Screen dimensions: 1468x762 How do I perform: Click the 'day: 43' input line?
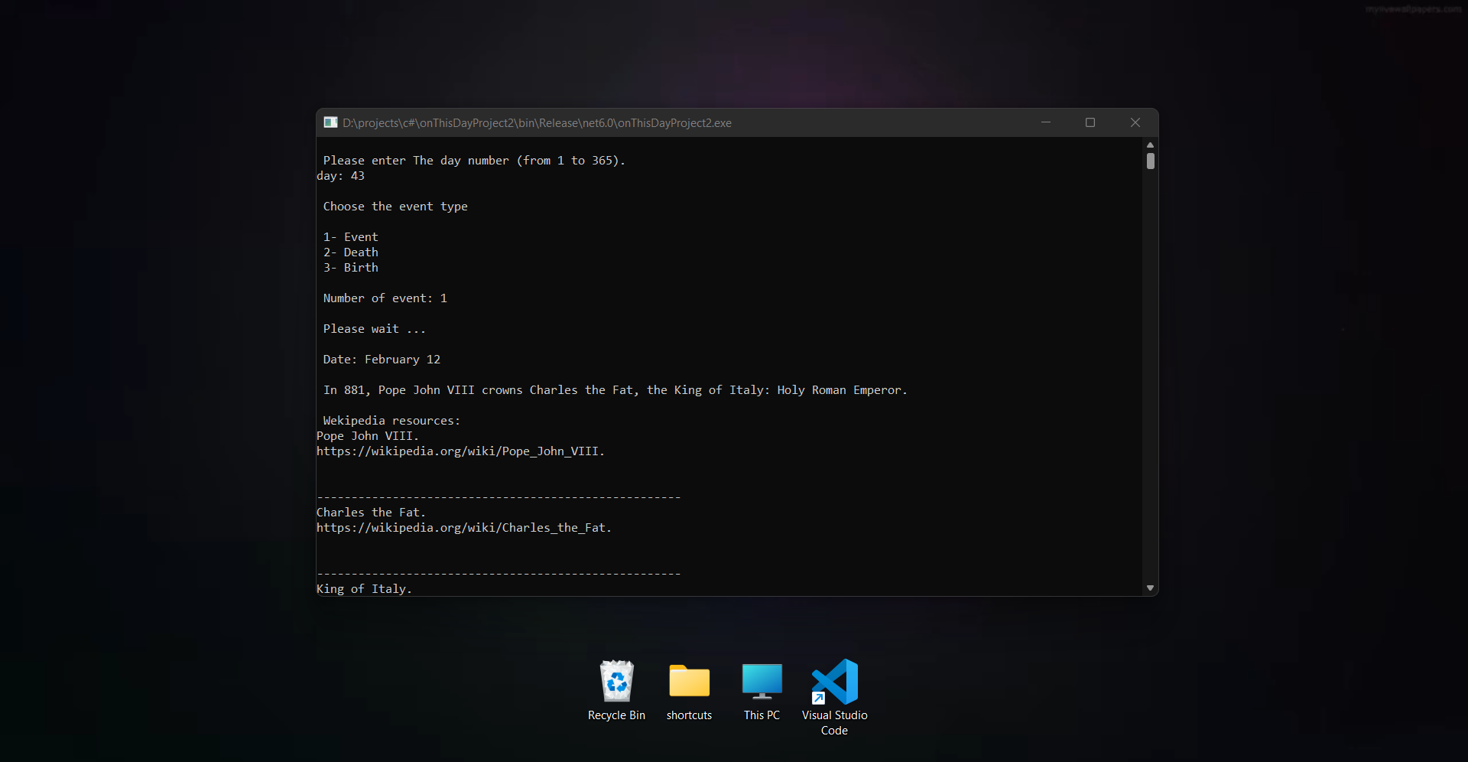(x=340, y=176)
